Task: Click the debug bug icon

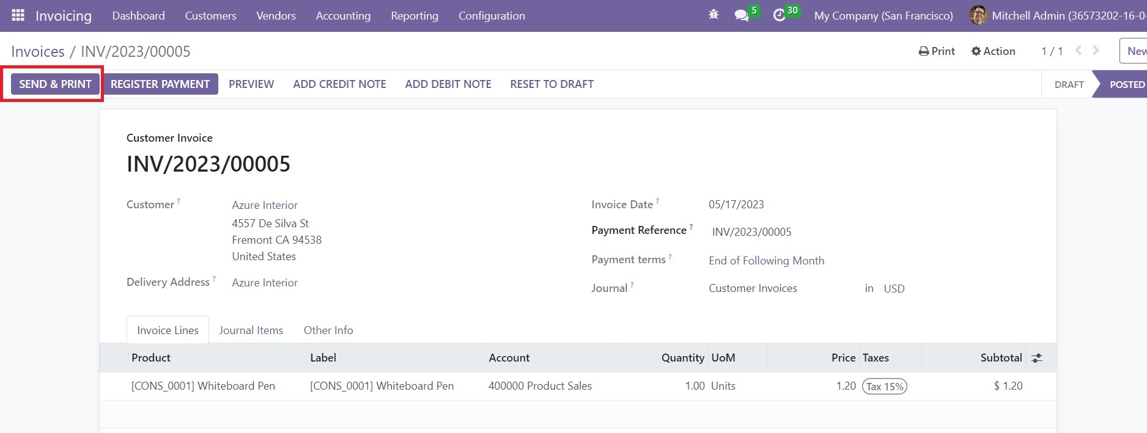Action: click(713, 15)
